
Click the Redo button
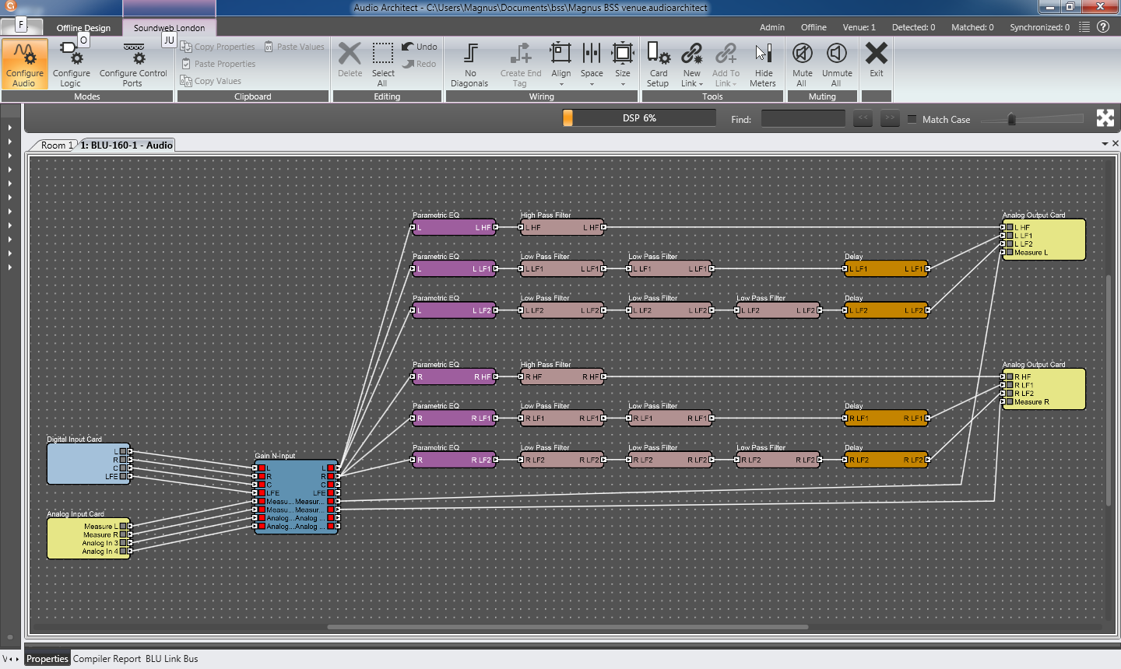(420, 64)
